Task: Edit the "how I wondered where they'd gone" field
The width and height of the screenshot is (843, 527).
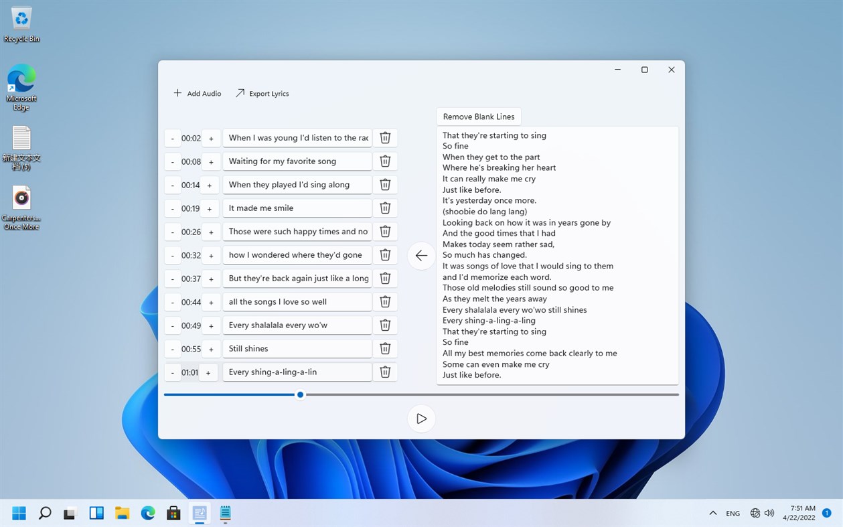Action: [297, 254]
